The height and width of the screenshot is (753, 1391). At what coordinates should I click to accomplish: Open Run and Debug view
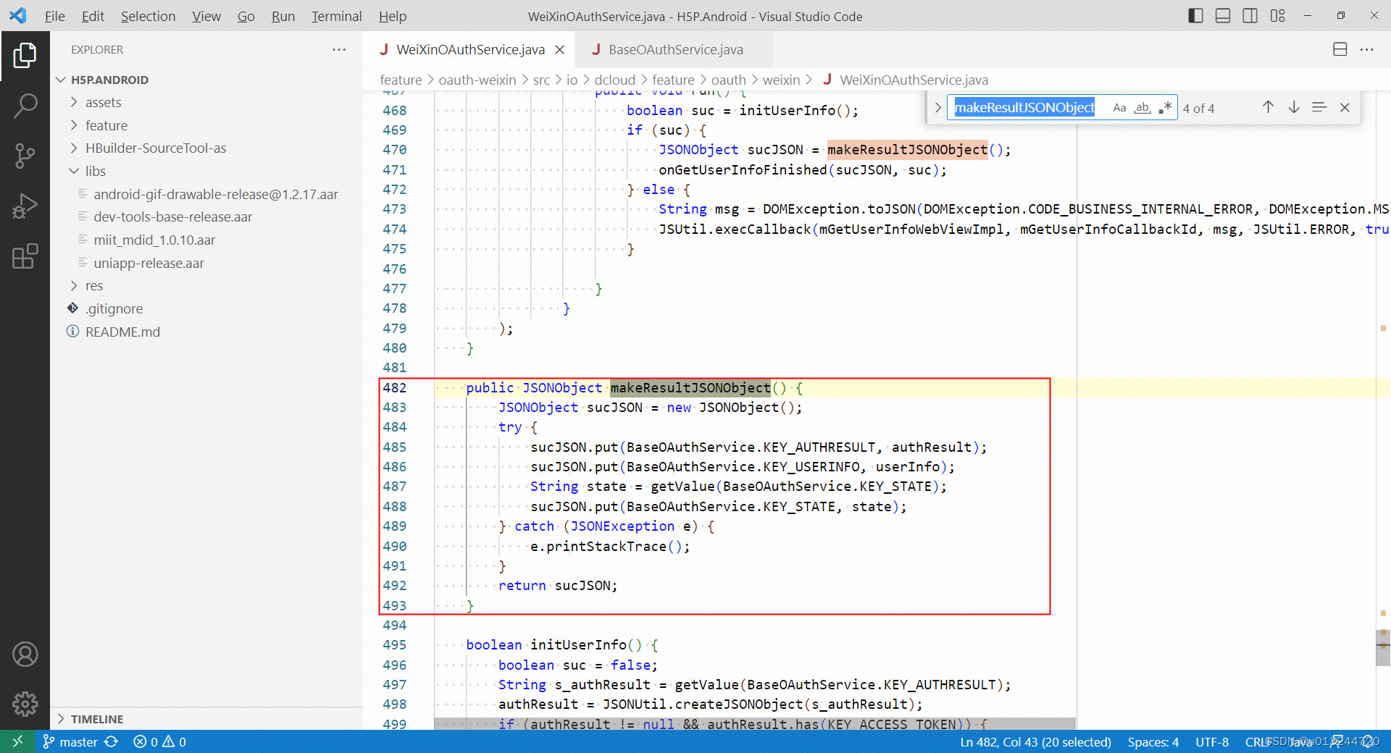point(25,206)
